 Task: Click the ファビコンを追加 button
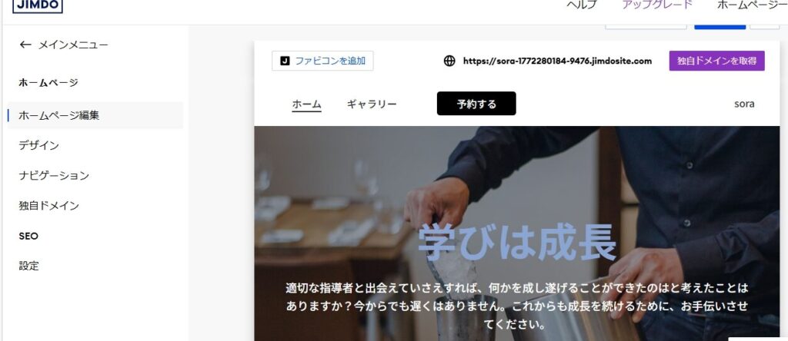pyautogui.click(x=322, y=61)
